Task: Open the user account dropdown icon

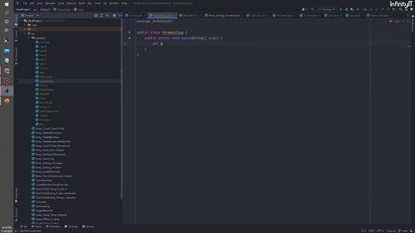Action: [304, 9]
